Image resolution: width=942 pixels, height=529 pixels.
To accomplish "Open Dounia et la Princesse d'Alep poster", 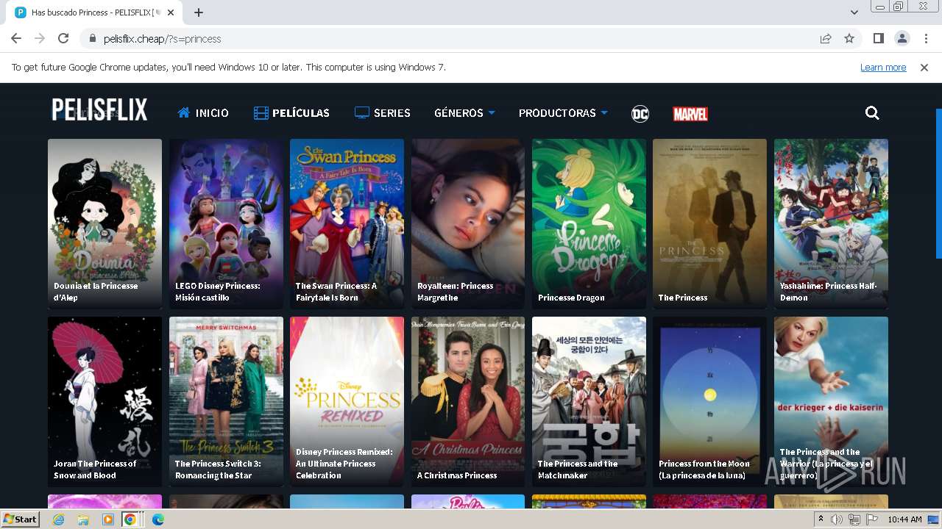I will click(105, 223).
